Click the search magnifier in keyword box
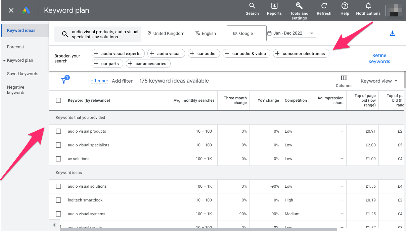 point(65,34)
